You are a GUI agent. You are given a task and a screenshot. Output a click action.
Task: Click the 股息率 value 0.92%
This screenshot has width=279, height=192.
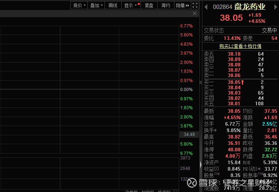(270, 175)
